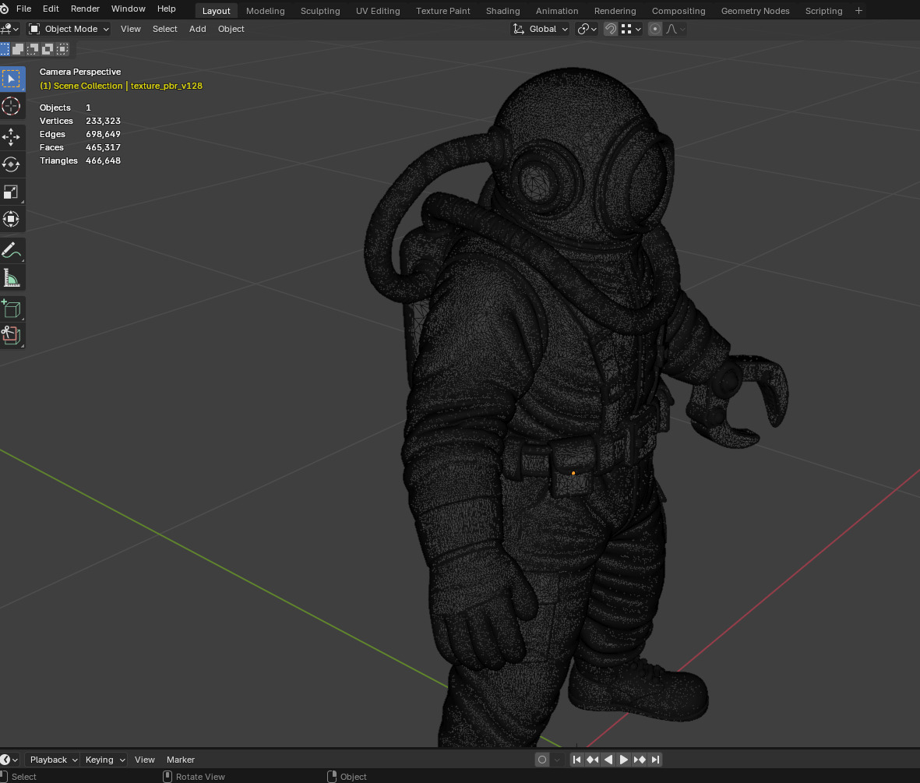Open the viewport View menu

click(131, 29)
